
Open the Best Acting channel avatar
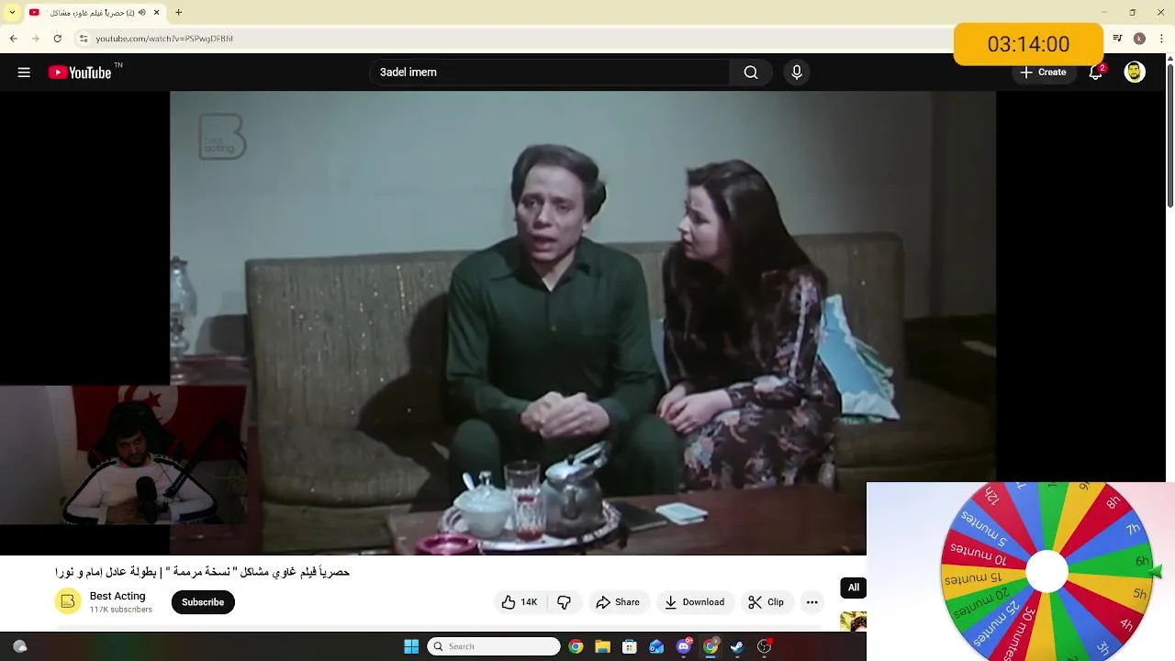point(67,602)
